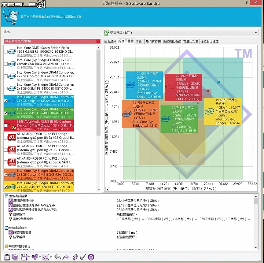The width and height of the screenshot is (264, 263).
Task: Click the green 24.743 result box on the chart
Action: (179, 119)
